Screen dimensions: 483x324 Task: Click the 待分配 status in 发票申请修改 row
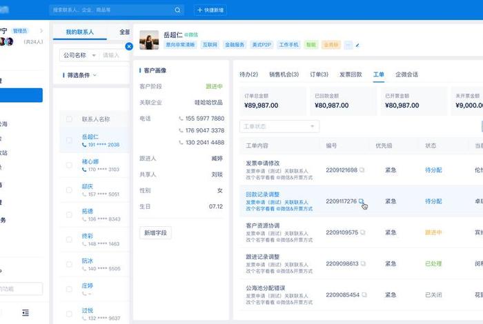coord(433,170)
